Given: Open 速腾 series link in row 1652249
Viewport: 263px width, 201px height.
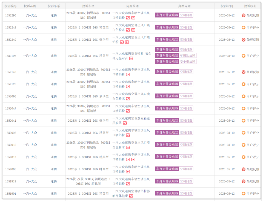Looking at the screenshot, I should tap(54, 27).
